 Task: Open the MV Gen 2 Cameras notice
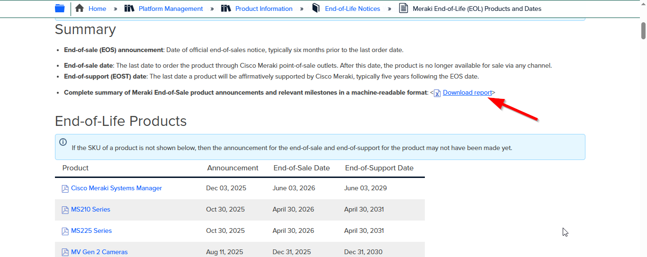(99, 252)
